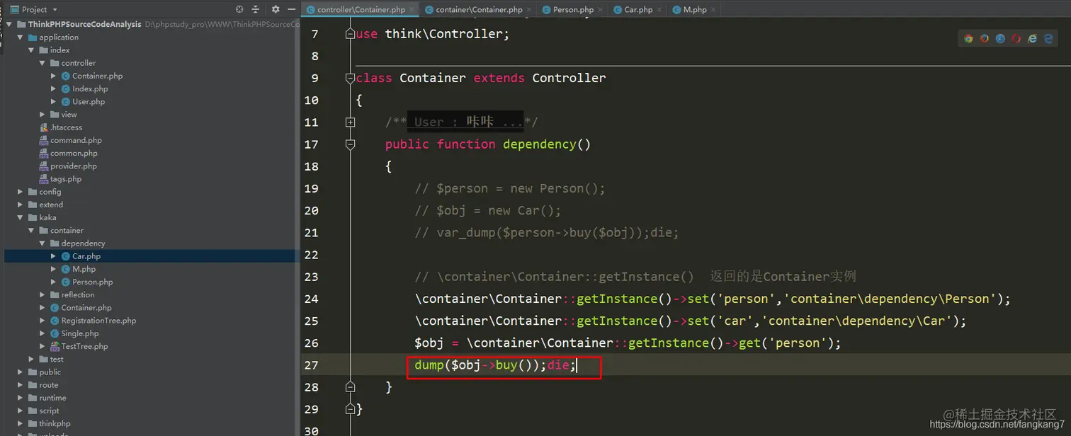The height and width of the screenshot is (436, 1071).
Task: Select provider.php file
Action: tap(73, 166)
